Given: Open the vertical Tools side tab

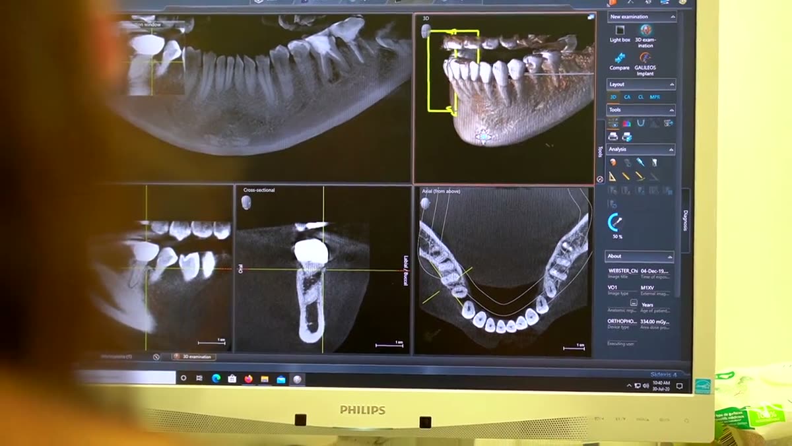Looking at the screenshot, I should [x=600, y=152].
